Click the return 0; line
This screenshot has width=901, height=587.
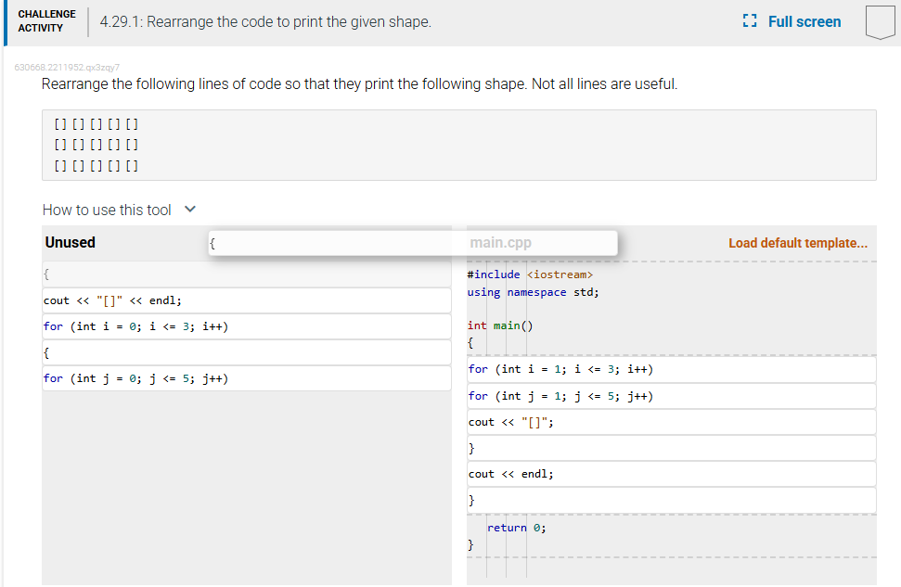point(517,528)
